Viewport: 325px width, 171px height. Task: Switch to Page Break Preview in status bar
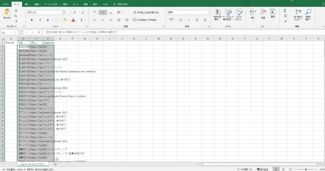tap(290, 169)
